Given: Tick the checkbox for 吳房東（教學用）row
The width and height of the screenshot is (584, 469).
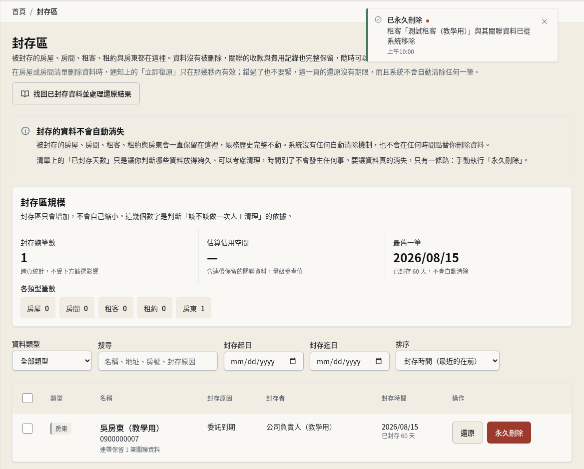Looking at the screenshot, I should pyautogui.click(x=27, y=429).
